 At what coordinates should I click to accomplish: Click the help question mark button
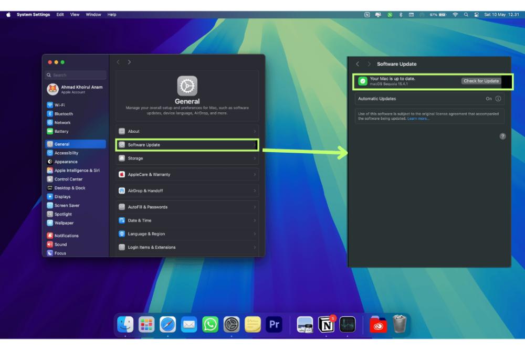click(x=502, y=136)
